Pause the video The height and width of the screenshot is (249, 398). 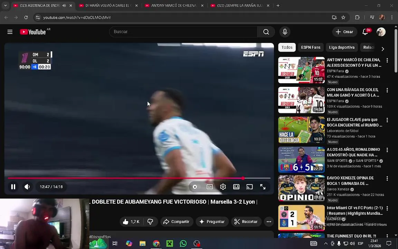(13, 187)
